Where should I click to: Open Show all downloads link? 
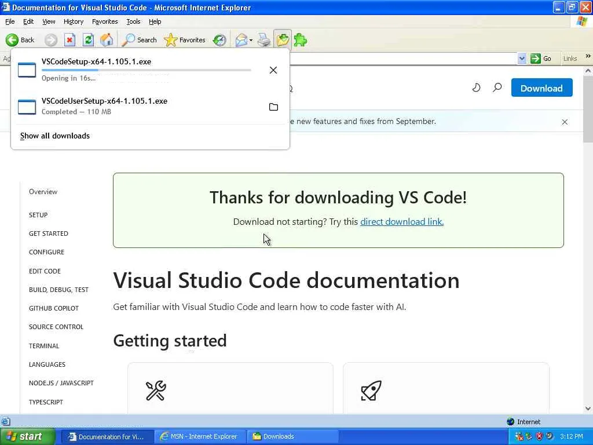click(55, 136)
